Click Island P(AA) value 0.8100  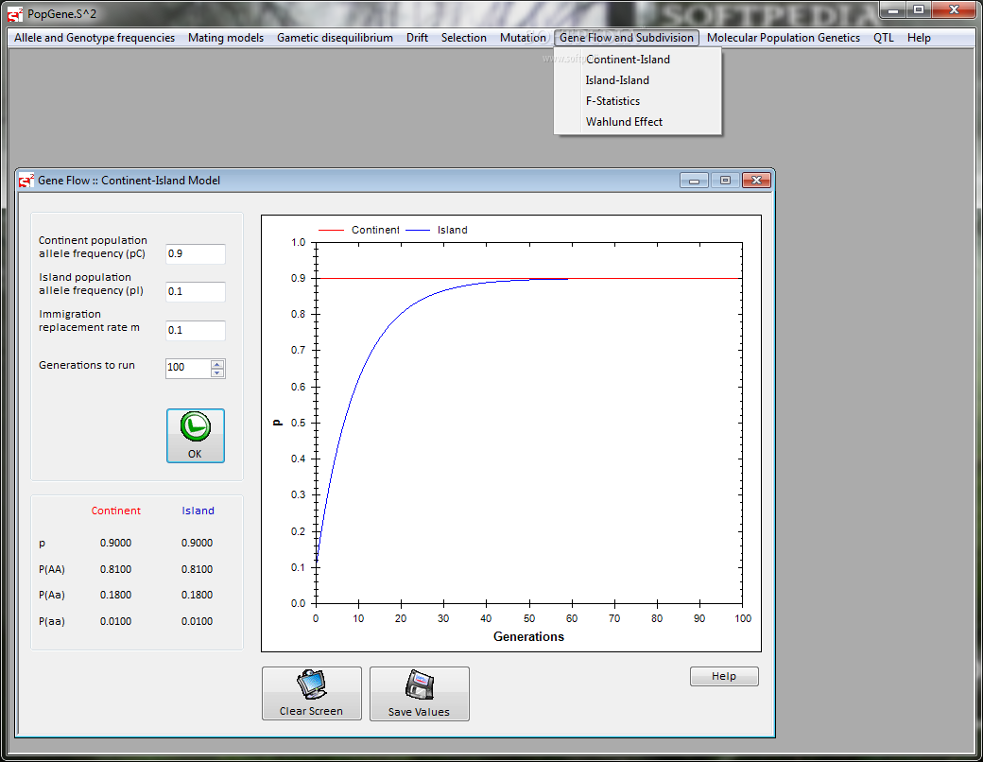pyautogui.click(x=197, y=569)
